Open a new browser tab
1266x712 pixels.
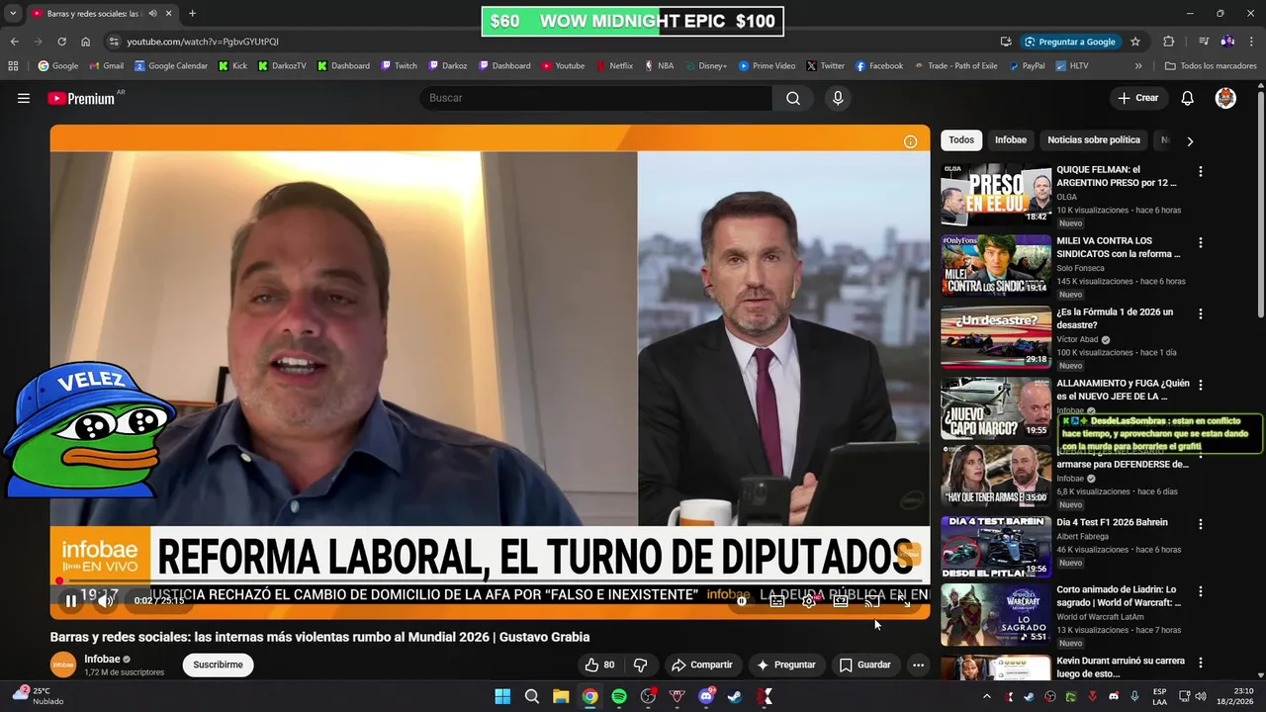click(x=192, y=13)
